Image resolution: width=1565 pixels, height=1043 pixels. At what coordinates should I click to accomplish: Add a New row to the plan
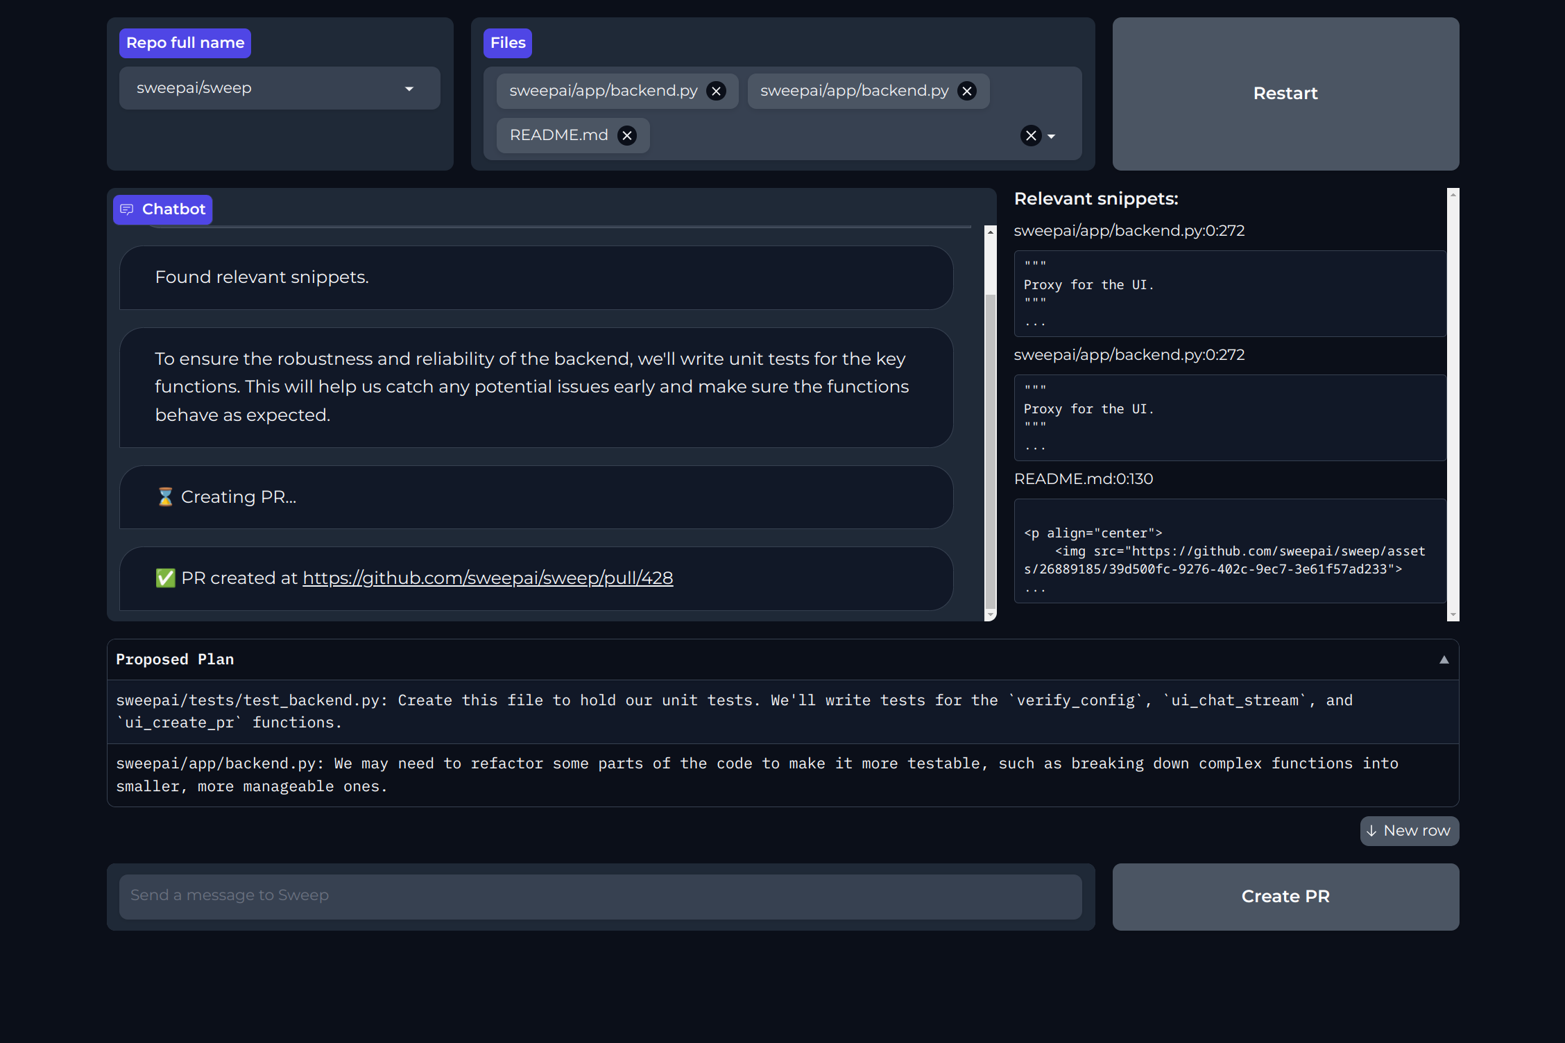pos(1409,831)
